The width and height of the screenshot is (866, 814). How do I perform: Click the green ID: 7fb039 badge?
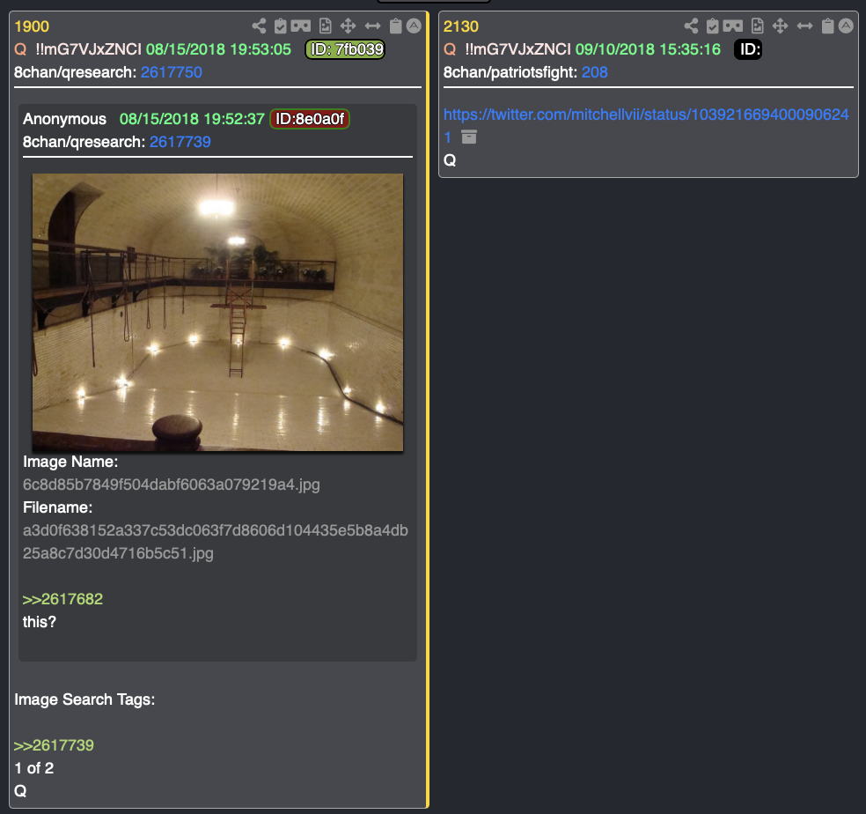[345, 49]
